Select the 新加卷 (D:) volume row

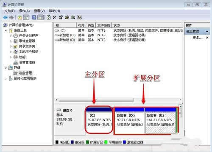point(118,35)
